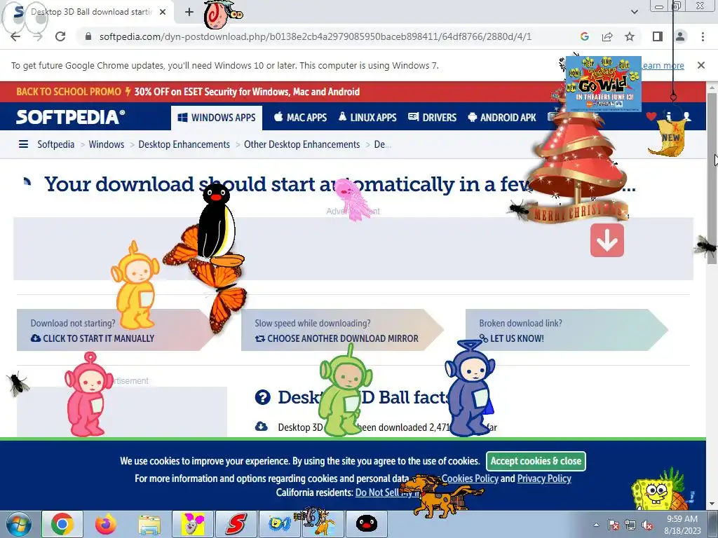Open the Action Center flag icon
The image size is (718, 538).
pos(613,525)
